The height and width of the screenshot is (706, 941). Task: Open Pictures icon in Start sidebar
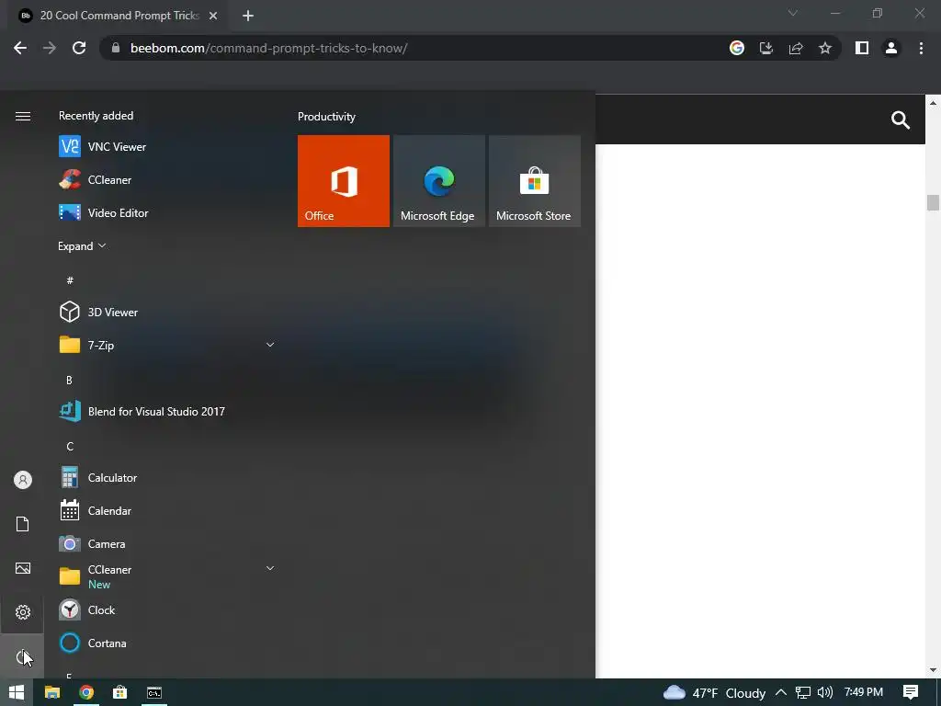(x=22, y=568)
